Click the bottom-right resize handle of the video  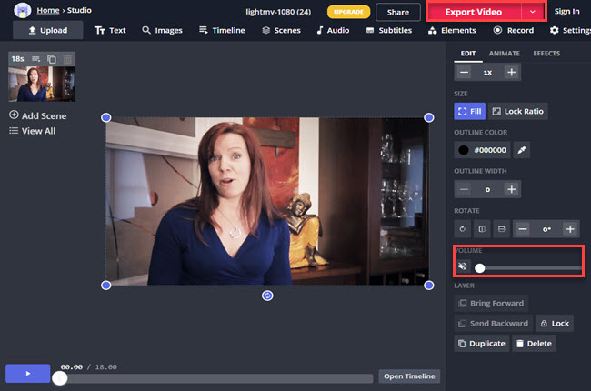click(x=429, y=286)
